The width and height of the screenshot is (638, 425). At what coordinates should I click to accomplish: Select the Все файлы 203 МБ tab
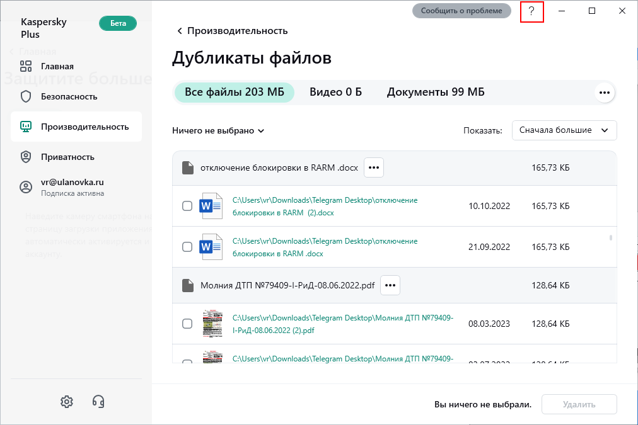coord(235,92)
